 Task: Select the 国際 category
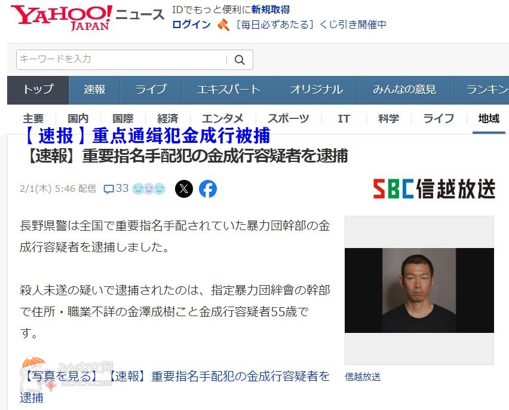click(123, 119)
